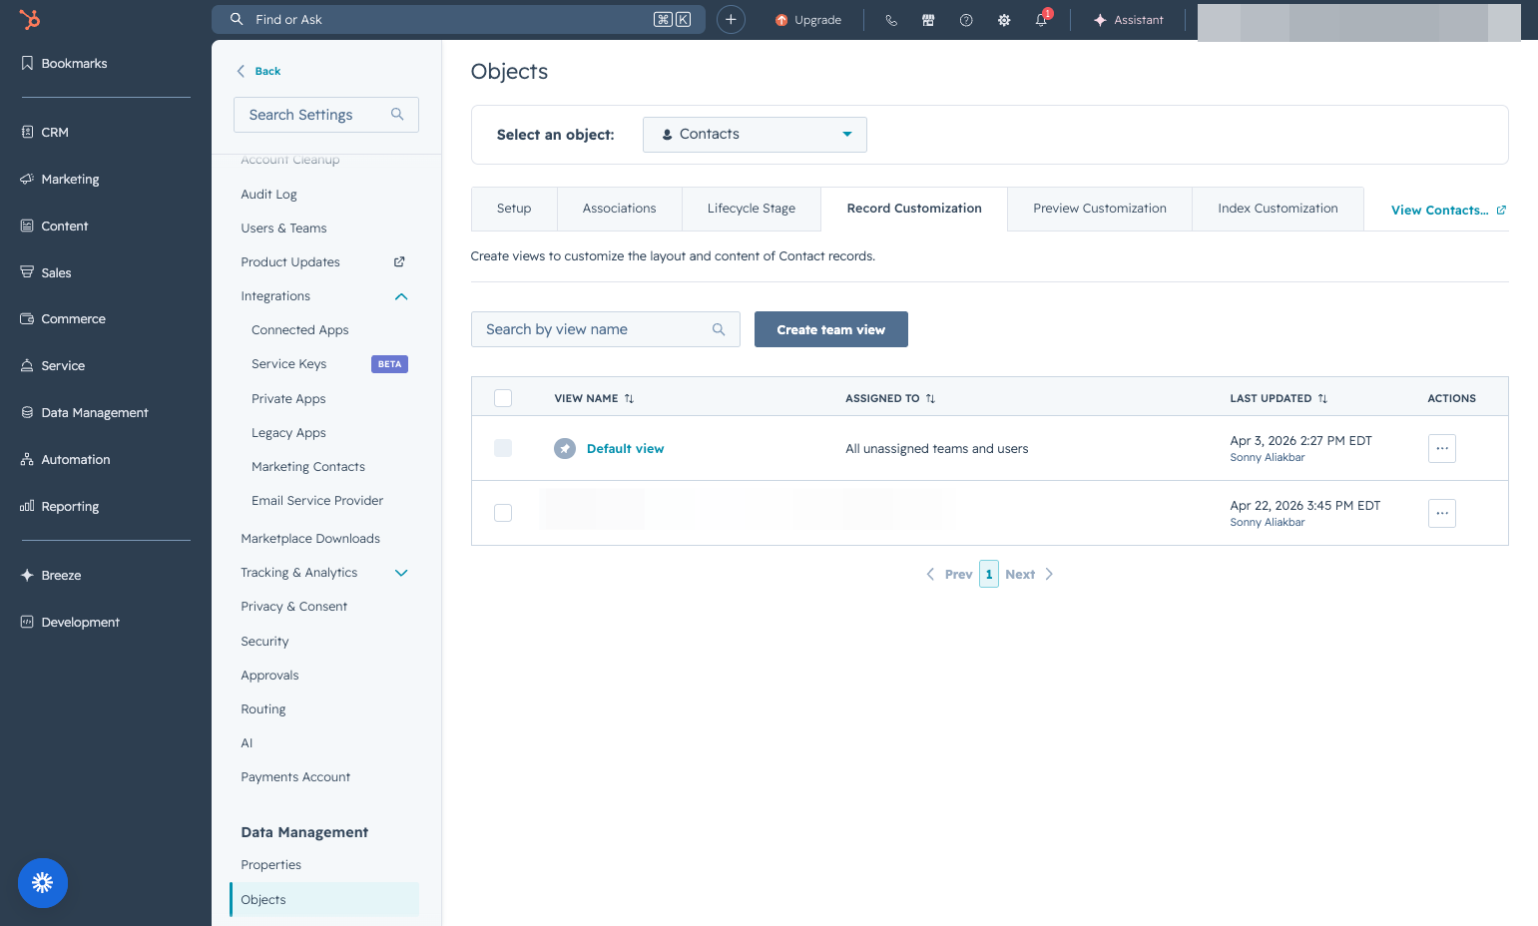This screenshot has width=1538, height=926.
Task: Open the calling phone icon
Action: (x=891, y=19)
